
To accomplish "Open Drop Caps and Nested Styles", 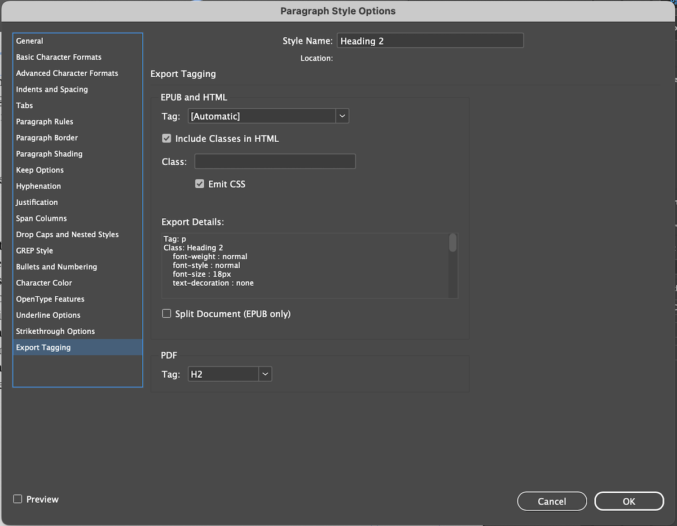I will 67,235.
